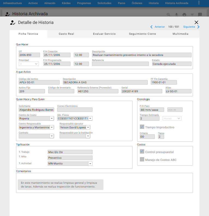
Task: Open the Programas menu
Action: pos(84,3)
